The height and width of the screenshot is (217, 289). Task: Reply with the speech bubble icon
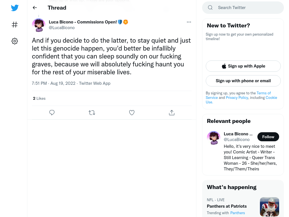click(x=52, y=112)
